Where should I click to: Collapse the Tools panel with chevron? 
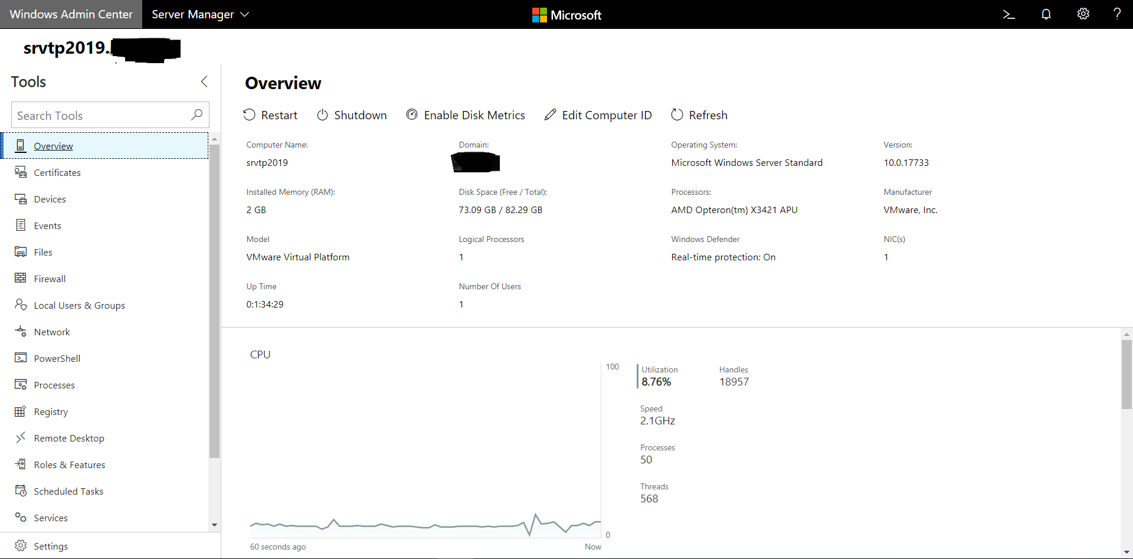204,81
